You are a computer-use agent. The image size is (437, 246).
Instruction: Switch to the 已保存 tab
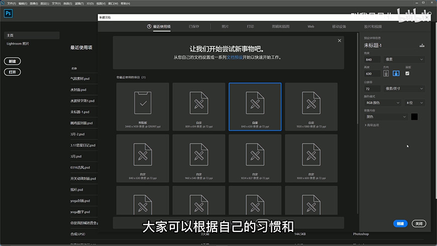click(194, 27)
